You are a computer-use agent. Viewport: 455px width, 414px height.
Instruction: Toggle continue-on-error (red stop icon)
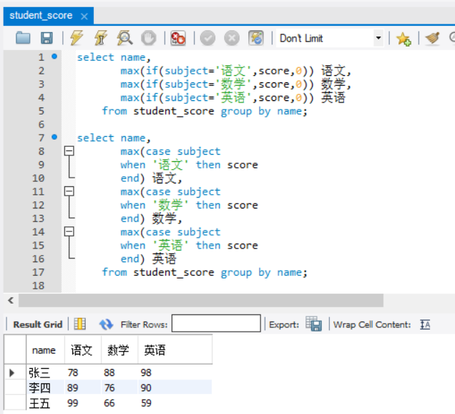click(178, 38)
